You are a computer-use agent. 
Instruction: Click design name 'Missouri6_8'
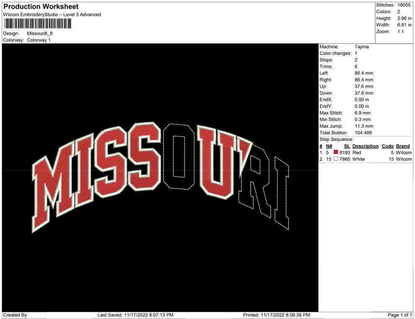[x=40, y=33]
